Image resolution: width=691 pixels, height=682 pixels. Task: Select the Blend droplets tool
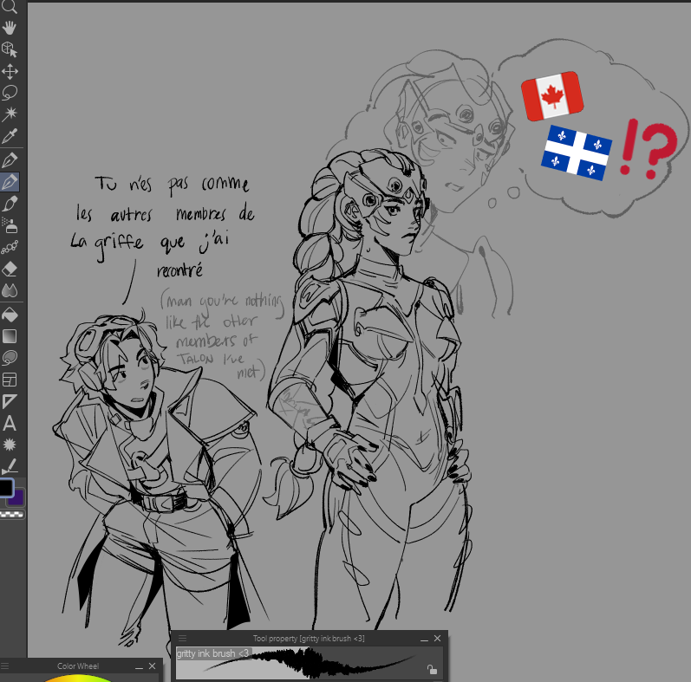(x=10, y=290)
